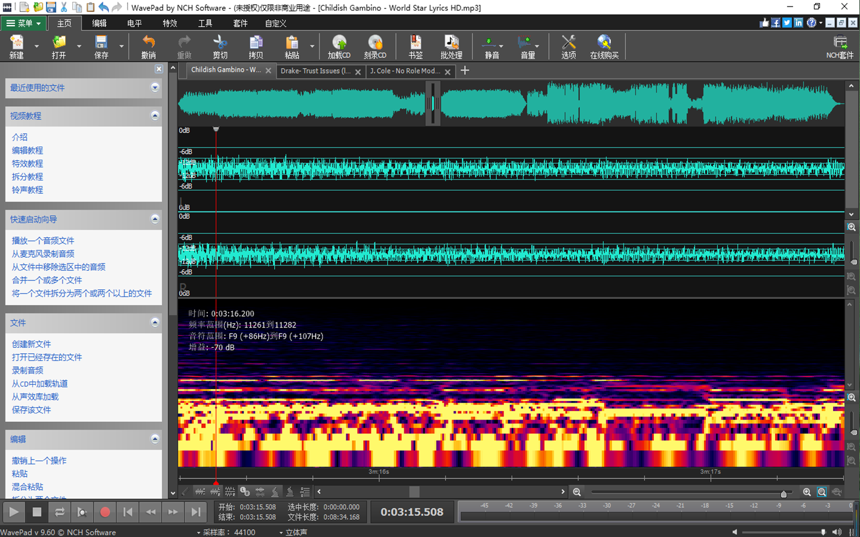The height and width of the screenshot is (537, 860).
Task: Toggle the loop playback button
Action: [60, 512]
